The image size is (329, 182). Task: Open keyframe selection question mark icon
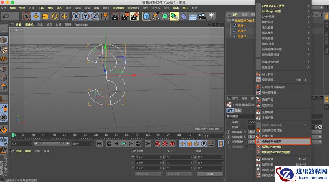[x=172, y=143]
